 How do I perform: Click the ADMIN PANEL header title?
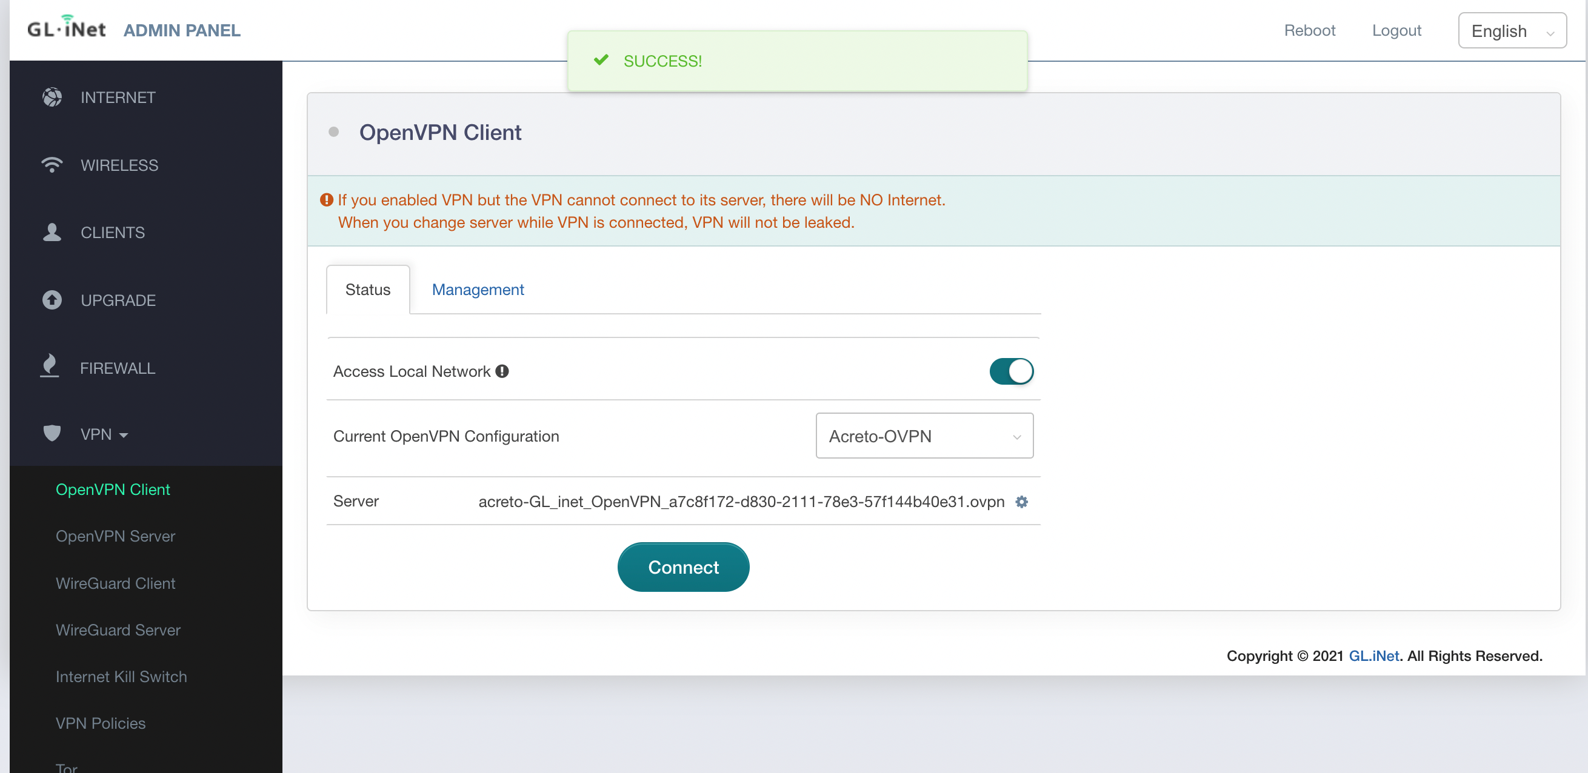(182, 30)
